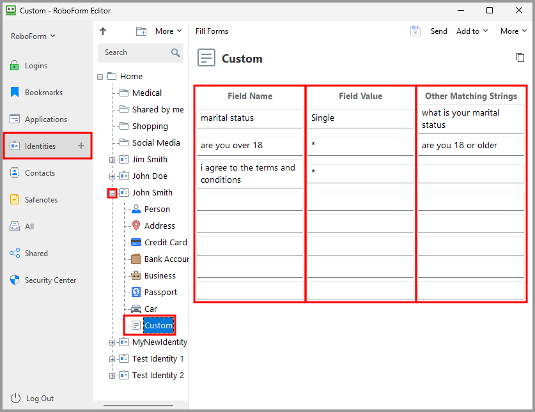
Task: Select the John Doe identity
Action: (143, 176)
